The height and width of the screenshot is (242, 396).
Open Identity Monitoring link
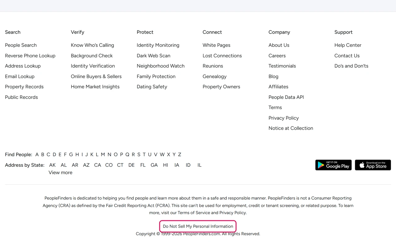(158, 45)
